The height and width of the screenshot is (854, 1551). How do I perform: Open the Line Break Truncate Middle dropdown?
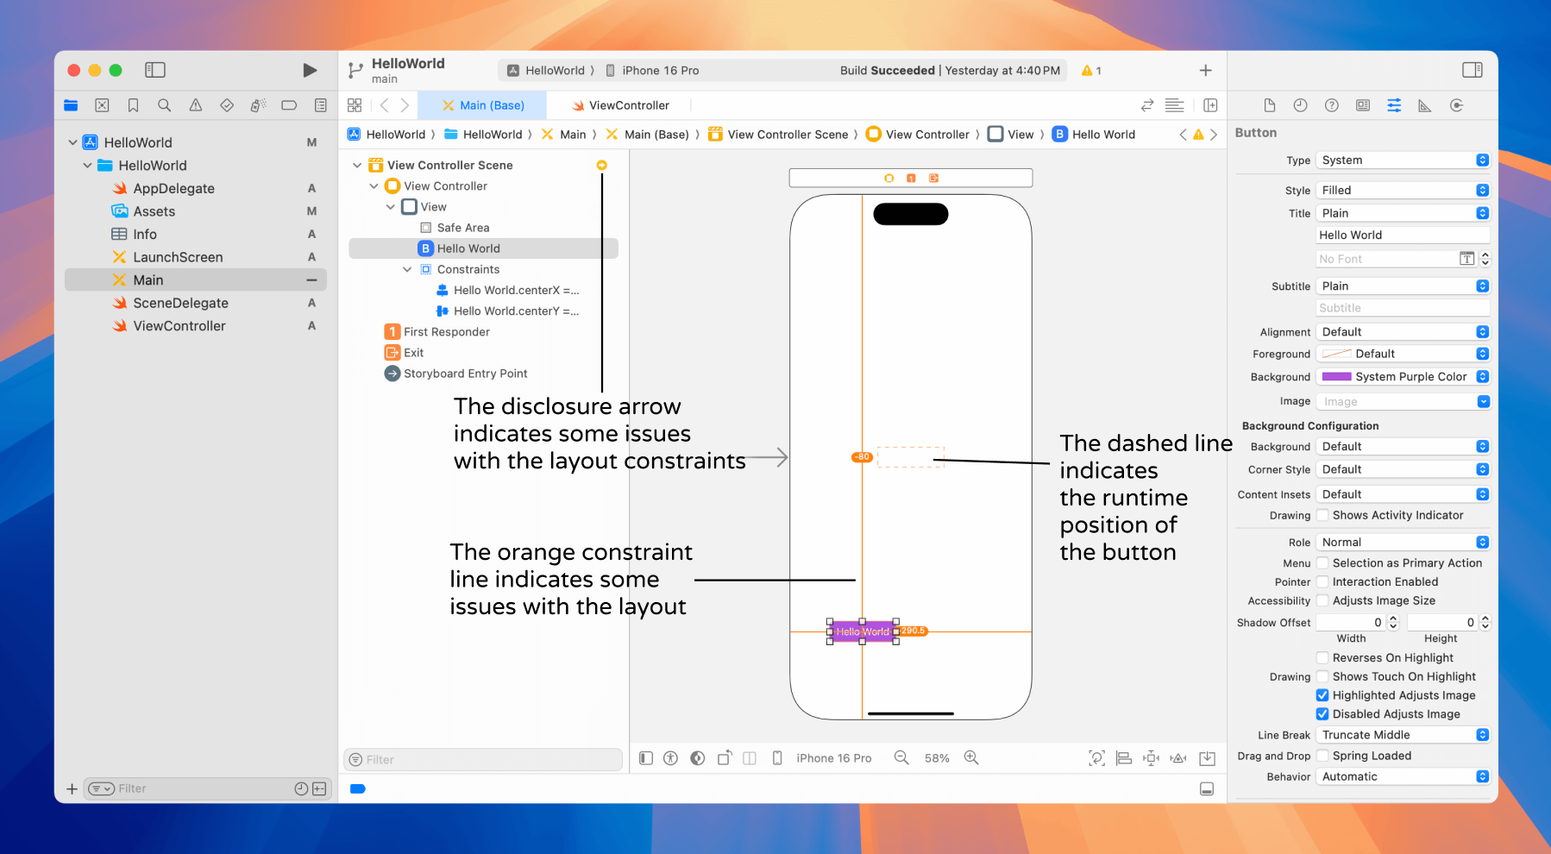(1403, 735)
